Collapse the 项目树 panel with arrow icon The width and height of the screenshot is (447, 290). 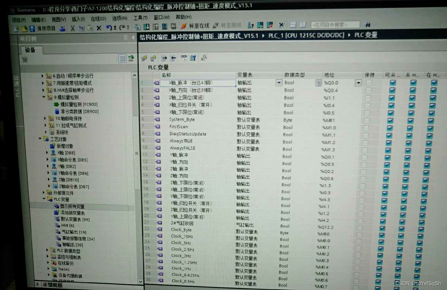click(133, 38)
